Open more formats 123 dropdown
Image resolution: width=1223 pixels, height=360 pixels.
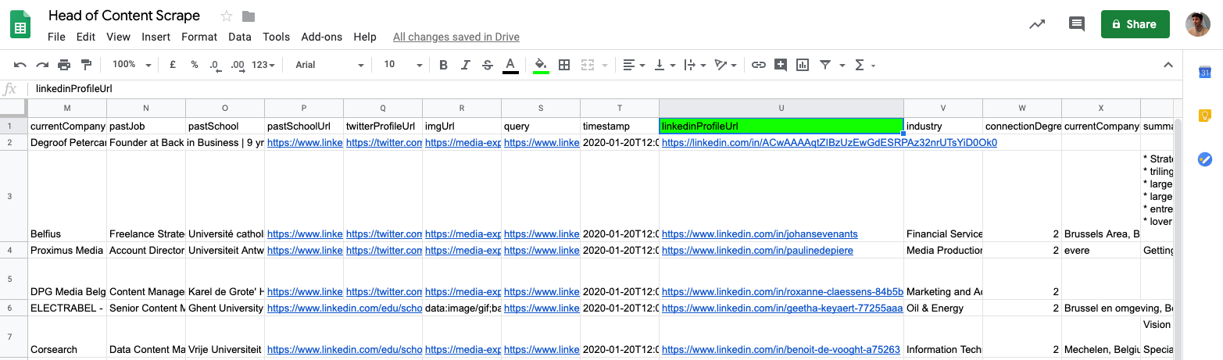[x=263, y=65]
